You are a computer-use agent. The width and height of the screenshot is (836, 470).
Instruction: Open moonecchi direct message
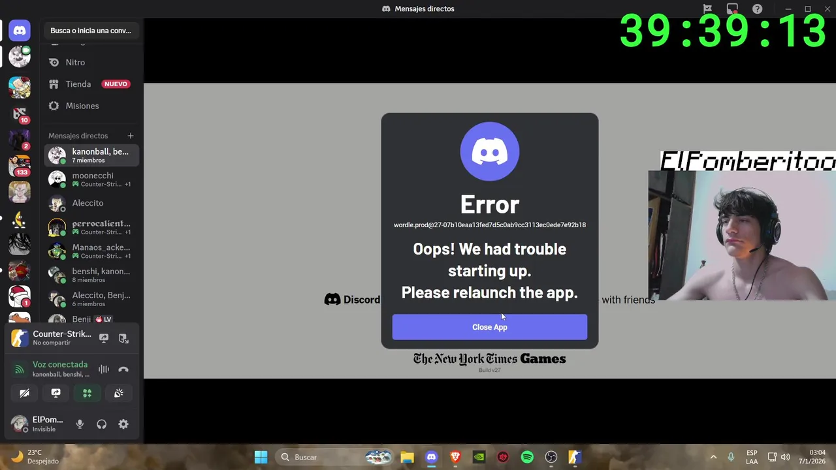(91, 180)
